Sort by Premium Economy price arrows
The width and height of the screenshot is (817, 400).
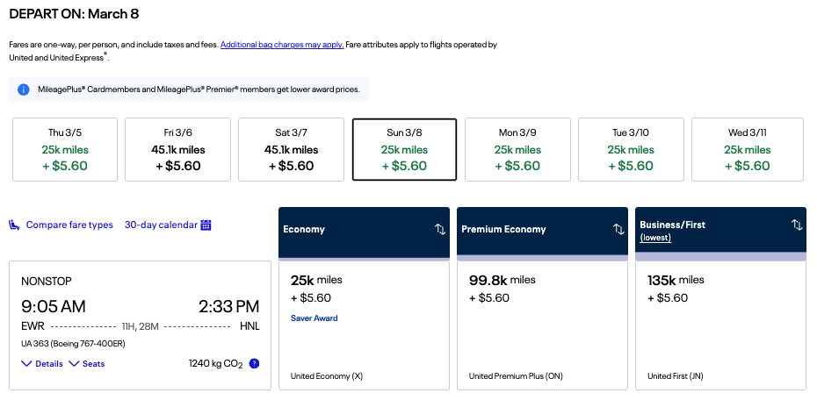click(x=618, y=229)
